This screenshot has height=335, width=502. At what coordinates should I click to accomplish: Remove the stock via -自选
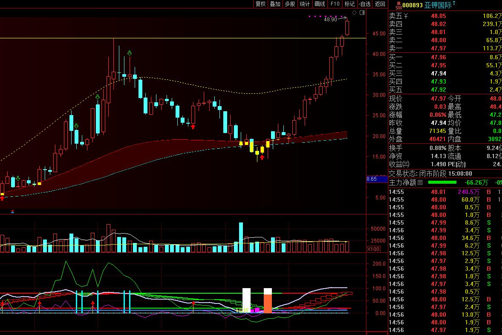(364, 4)
